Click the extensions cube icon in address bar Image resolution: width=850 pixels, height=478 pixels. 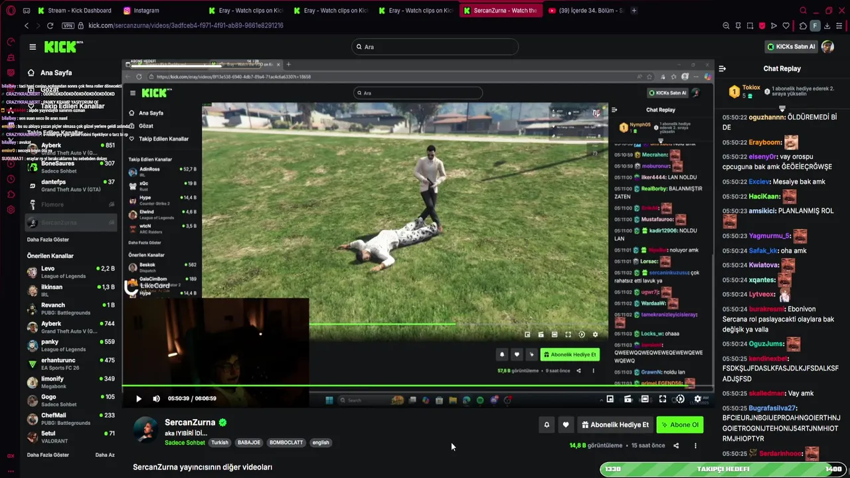coord(803,25)
